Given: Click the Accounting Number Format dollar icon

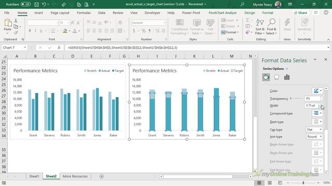Looking at the screenshot, I should click(134, 31).
